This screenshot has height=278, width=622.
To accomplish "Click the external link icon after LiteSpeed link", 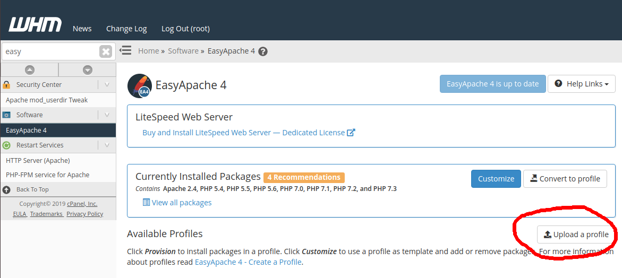I will pyautogui.click(x=351, y=133).
